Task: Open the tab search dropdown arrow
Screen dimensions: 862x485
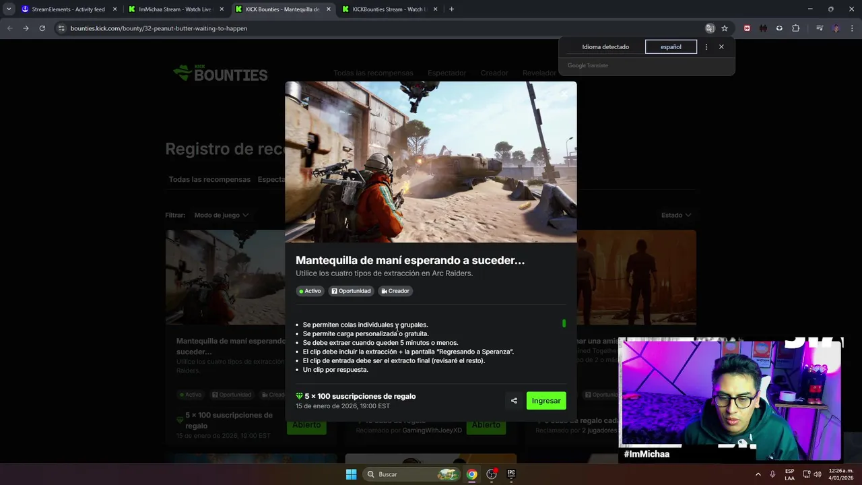Action: click(x=9, y=9)
